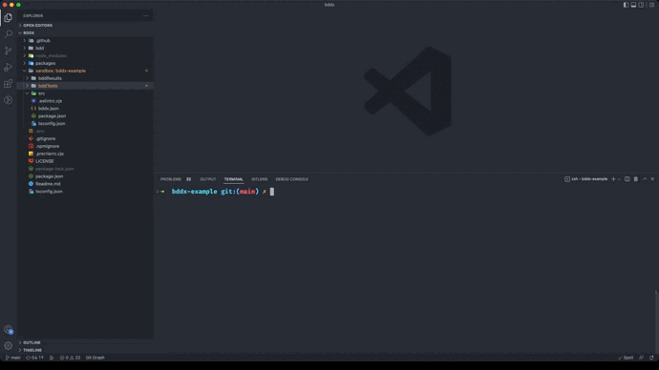Close the terminal panel
The height and width of the screenshot is (370, 659).
(x=652, y=179)
